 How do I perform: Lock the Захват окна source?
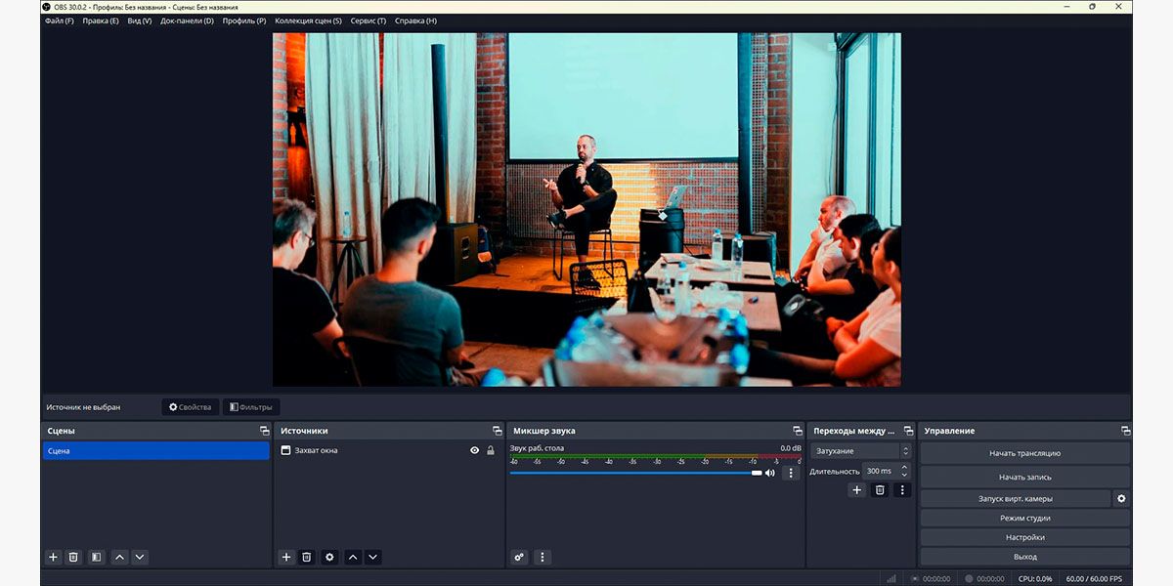tap(491, 450)
